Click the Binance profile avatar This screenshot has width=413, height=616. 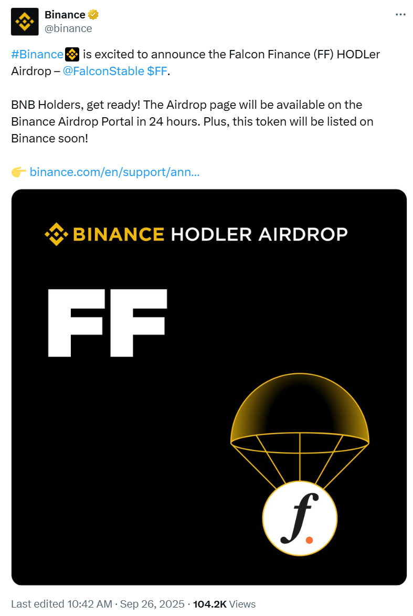(25, 22)
